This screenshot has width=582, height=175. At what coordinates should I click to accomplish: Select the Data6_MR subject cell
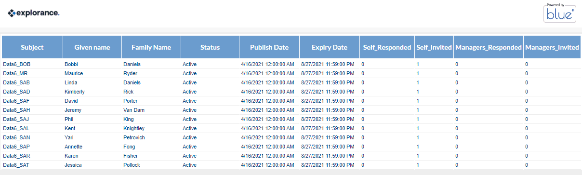pos(15,73)
